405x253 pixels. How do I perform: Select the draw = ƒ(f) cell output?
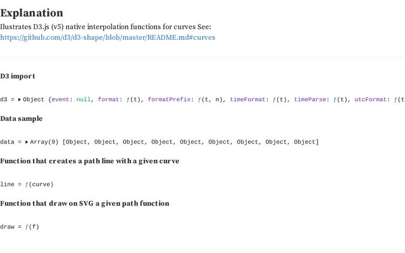(x=20, y=226)
